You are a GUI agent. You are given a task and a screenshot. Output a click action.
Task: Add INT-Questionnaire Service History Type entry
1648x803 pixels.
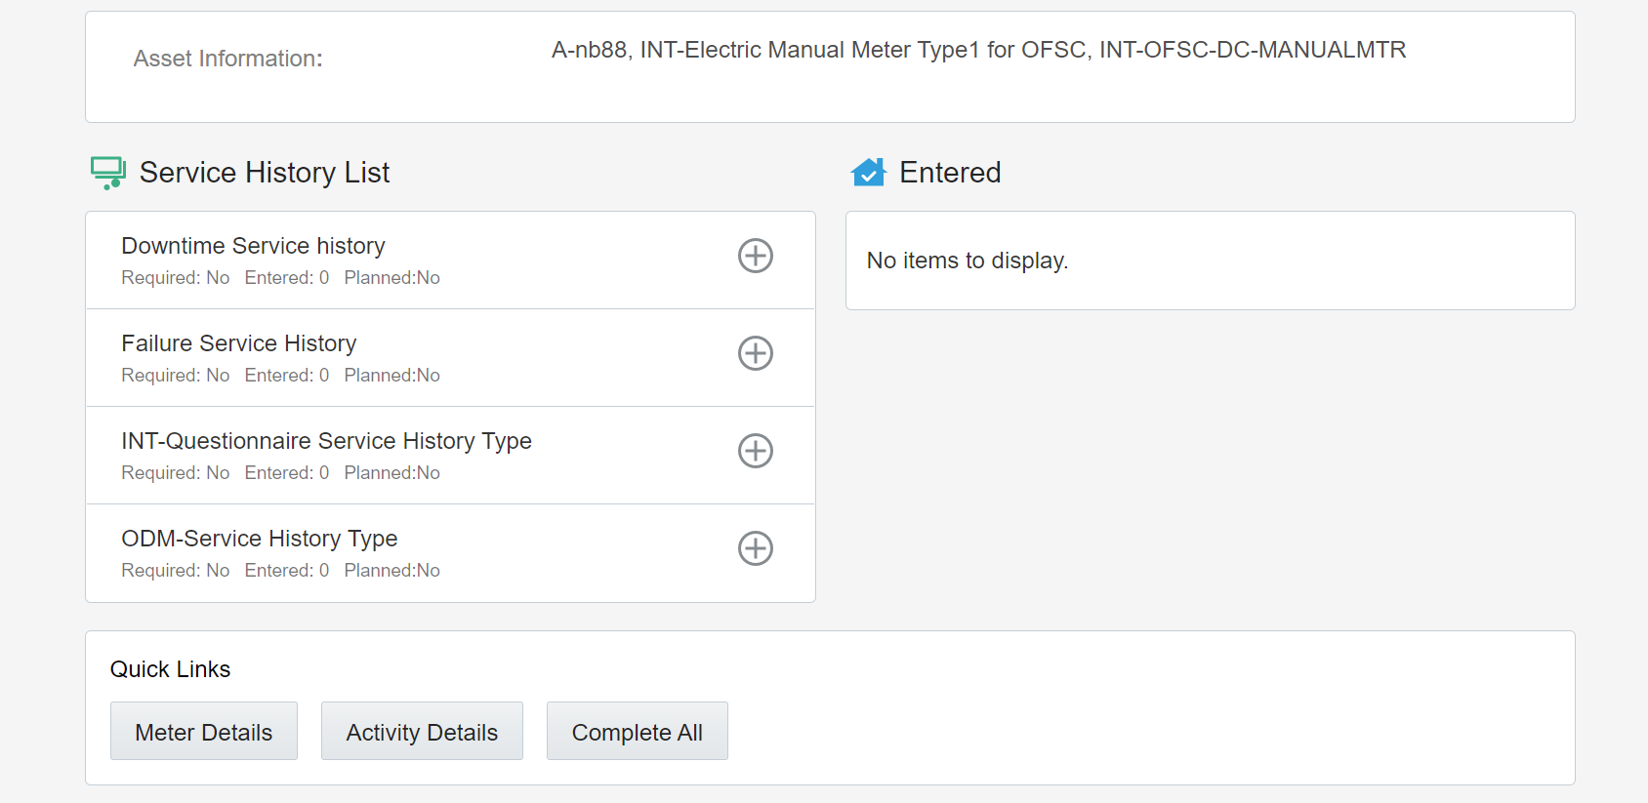[755, 451]
